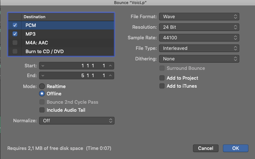Click the Cancel button
This screenshot has width=255, height=159.
click(x=205, y=148)
